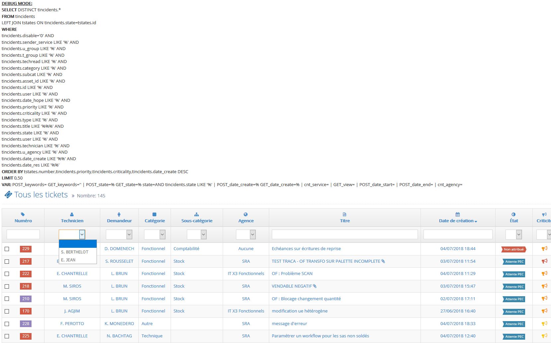Expand the Agence filter dropdown
The image size is (551, 343).
click(x=246, y=235)
